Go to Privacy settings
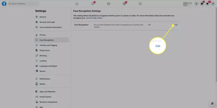217x108 pixels. click(x=43, y=35)
